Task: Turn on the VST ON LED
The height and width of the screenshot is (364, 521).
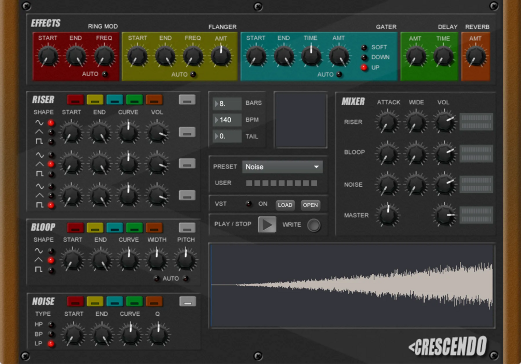Action: (x=248, y=204)
